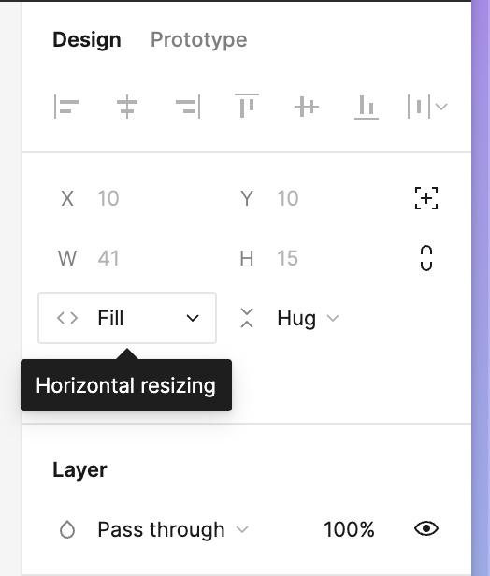The width and height of the screenshot is (490, 576).
Task: Align horizontal centers icon
Action: [127, 107]
